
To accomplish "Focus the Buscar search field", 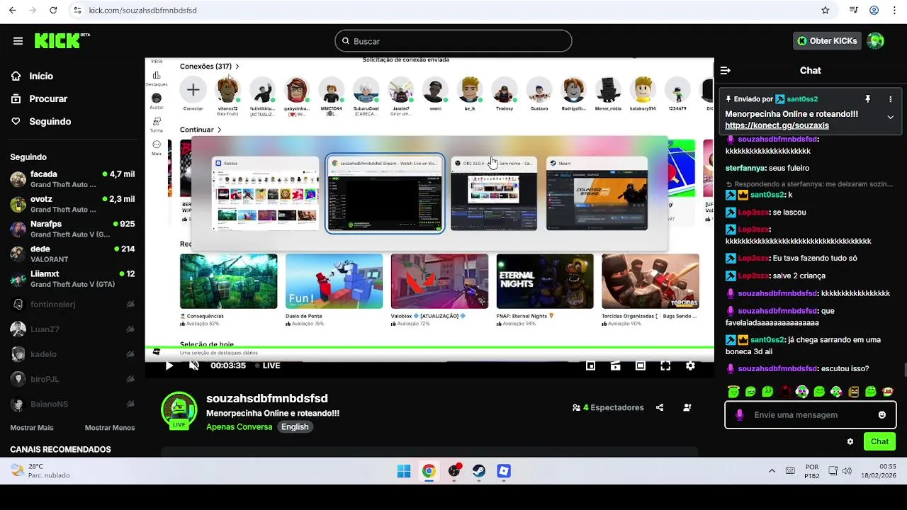I will 453,41.
